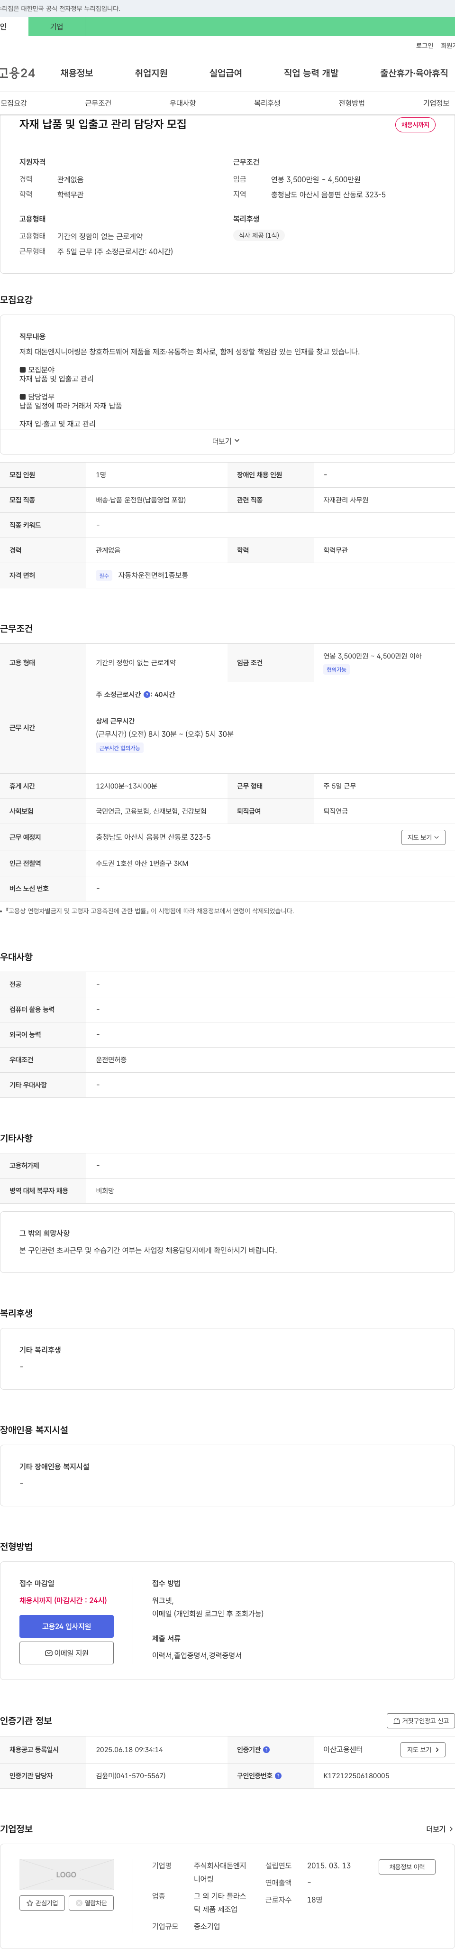Open 지도 보기 for 근무 예정지

[423, 837]
